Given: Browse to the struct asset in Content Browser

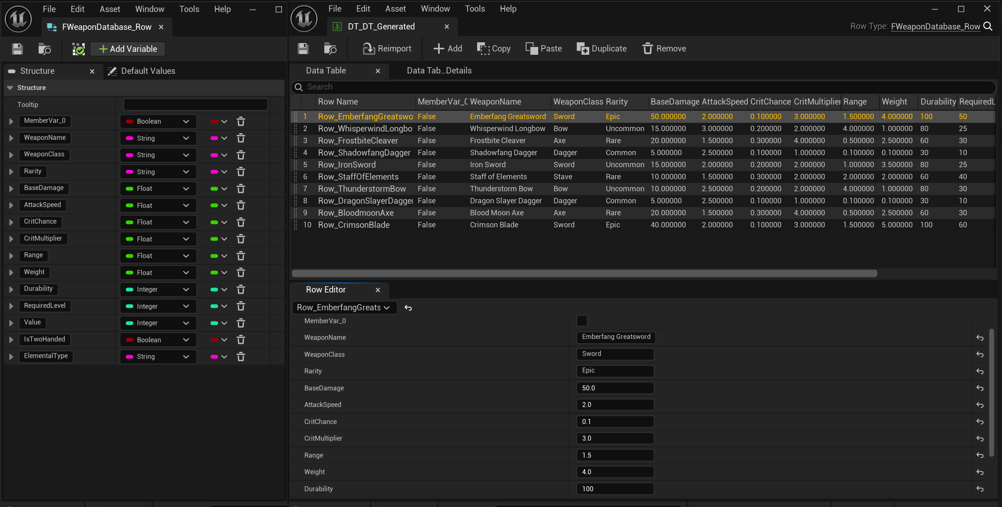Looking at the screenshot, I should (44, 49).
